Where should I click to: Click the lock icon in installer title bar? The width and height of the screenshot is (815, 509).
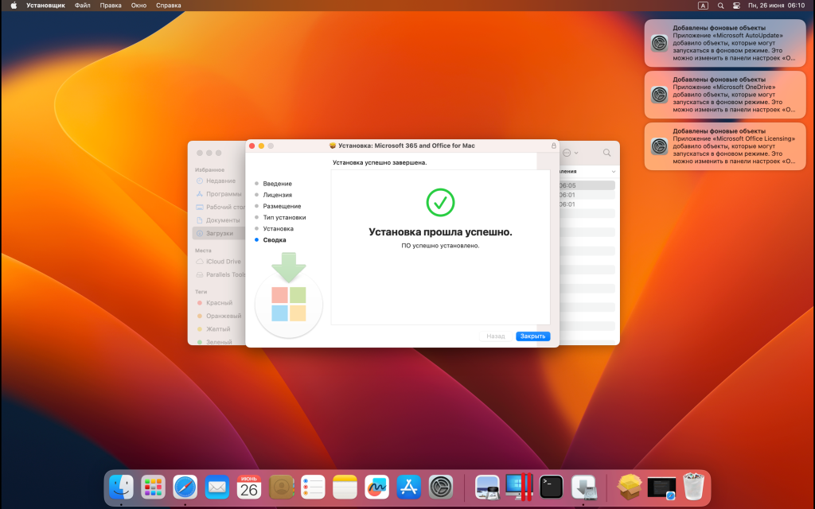[x=554, y=146]
